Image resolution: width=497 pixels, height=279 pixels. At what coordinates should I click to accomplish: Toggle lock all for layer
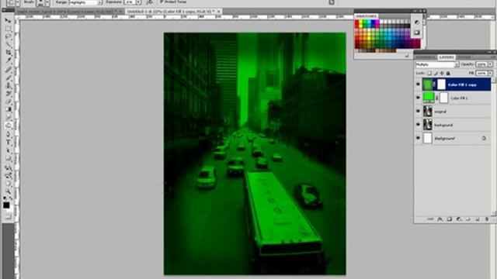click(448, 73)
